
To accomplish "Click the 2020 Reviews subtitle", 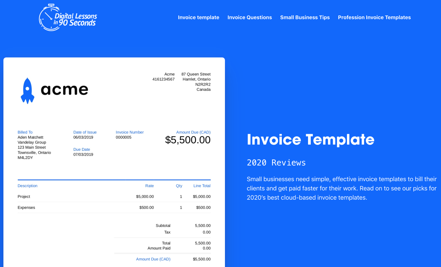I will click(276, 162).
